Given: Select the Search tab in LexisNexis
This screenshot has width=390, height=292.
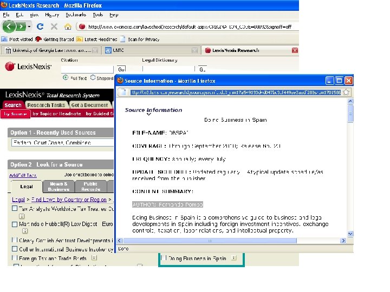Looking at the screenshot, I should [13, 105].
